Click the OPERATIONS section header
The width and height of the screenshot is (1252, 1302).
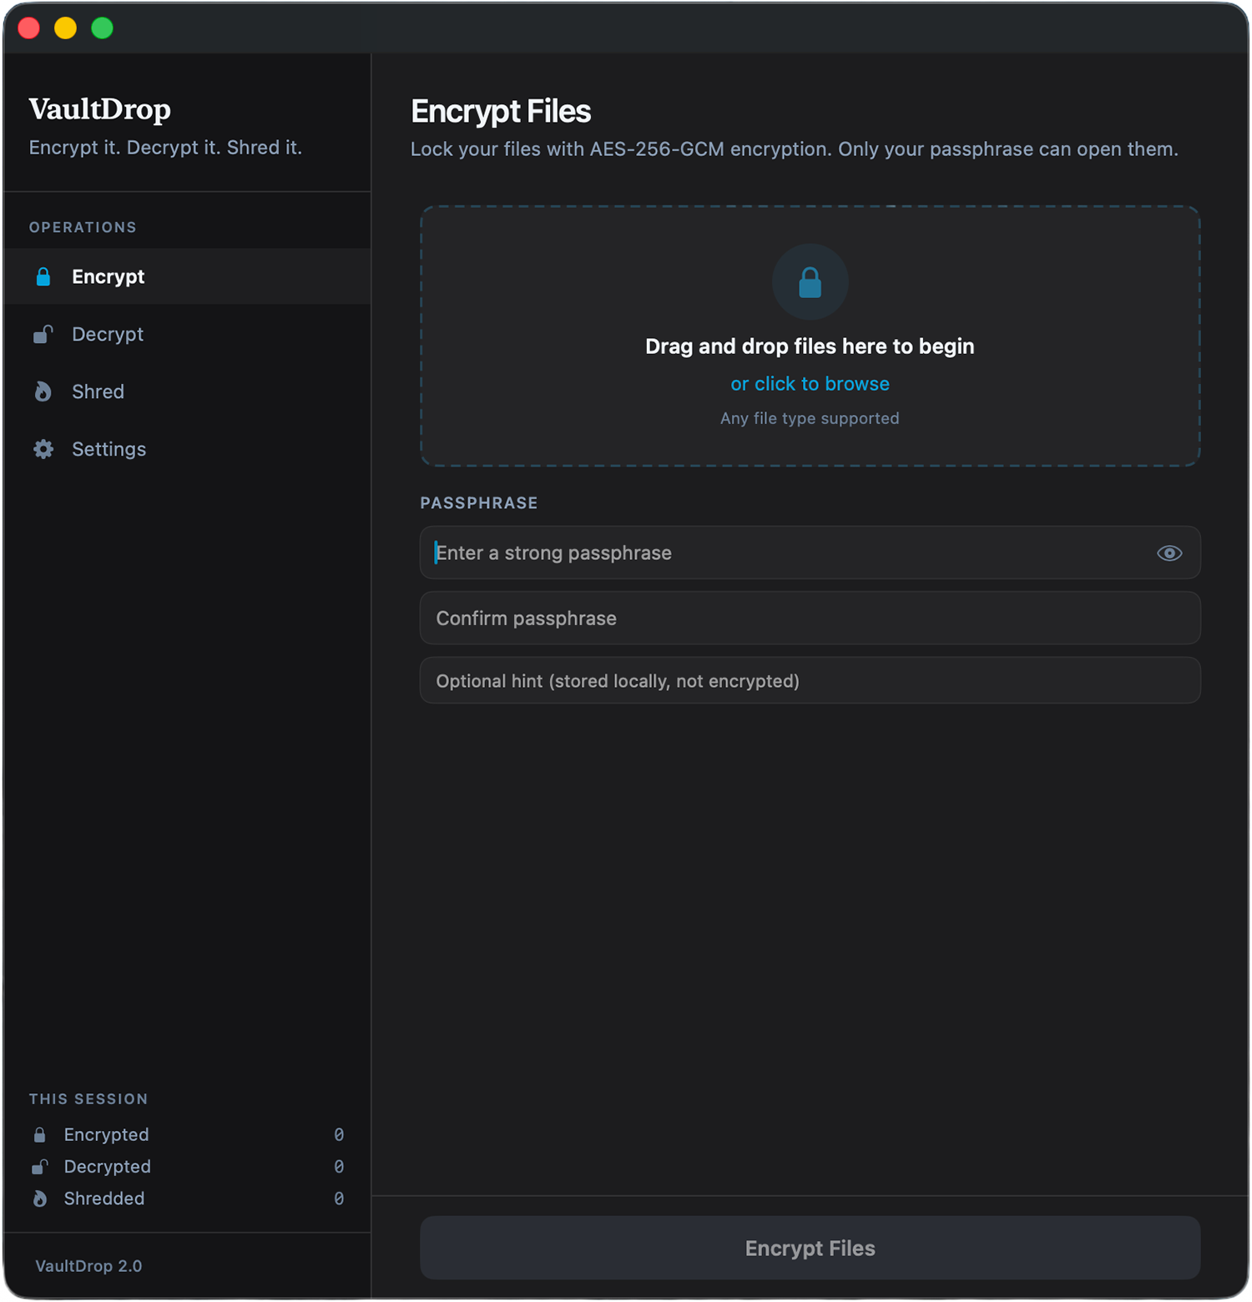[x=83, y=228]
